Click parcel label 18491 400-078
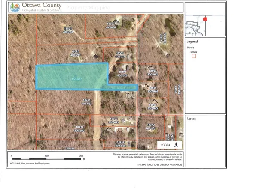 [x=122, y=73]
